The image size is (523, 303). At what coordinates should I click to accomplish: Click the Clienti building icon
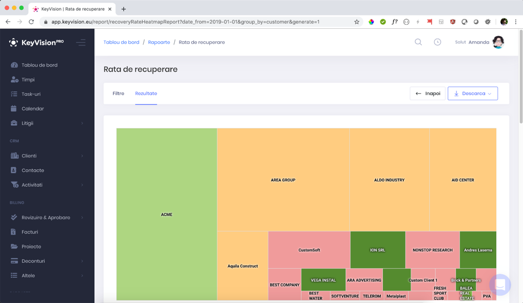pyautogui.click(x=14, y=155)
